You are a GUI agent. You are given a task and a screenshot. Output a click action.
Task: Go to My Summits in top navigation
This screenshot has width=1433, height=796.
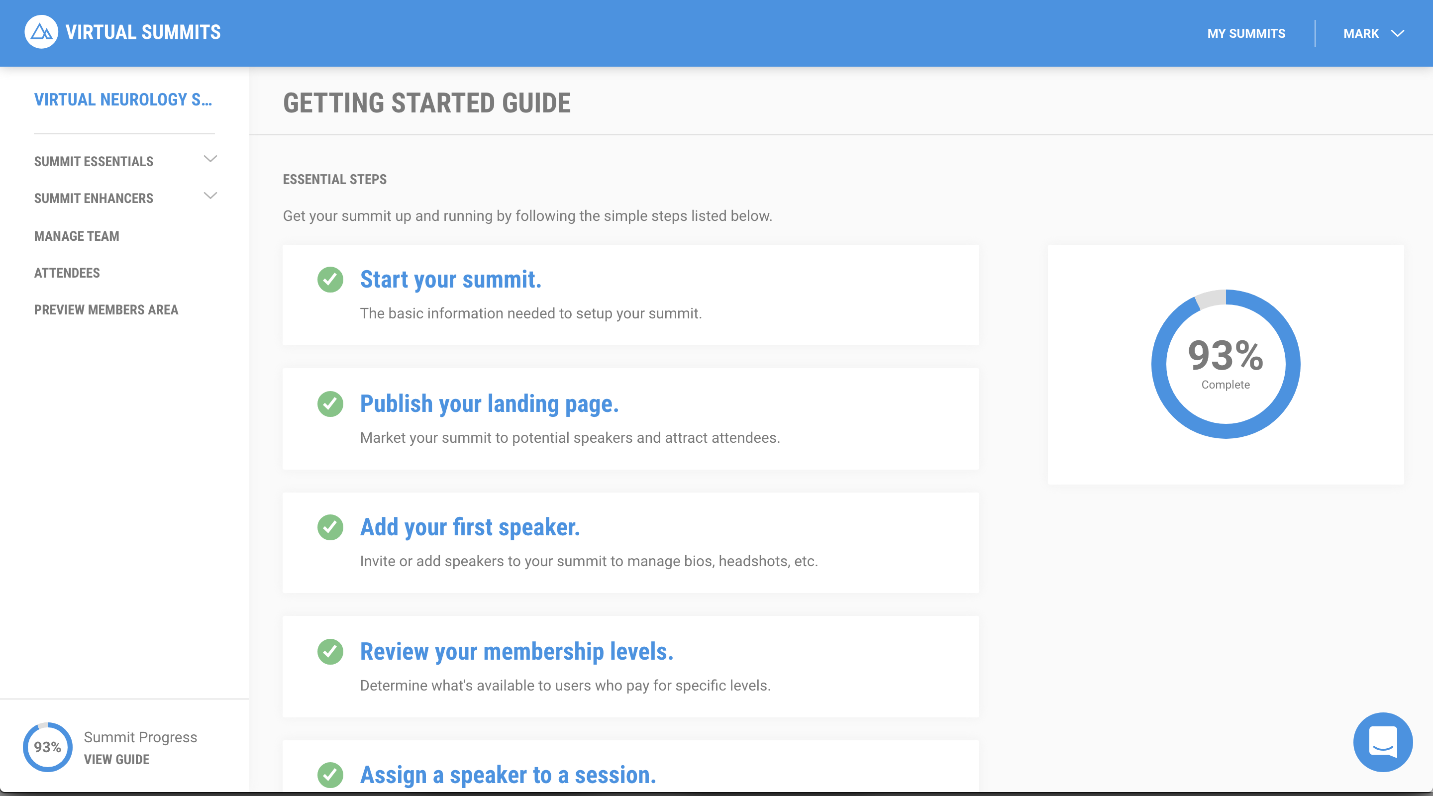1246,33
